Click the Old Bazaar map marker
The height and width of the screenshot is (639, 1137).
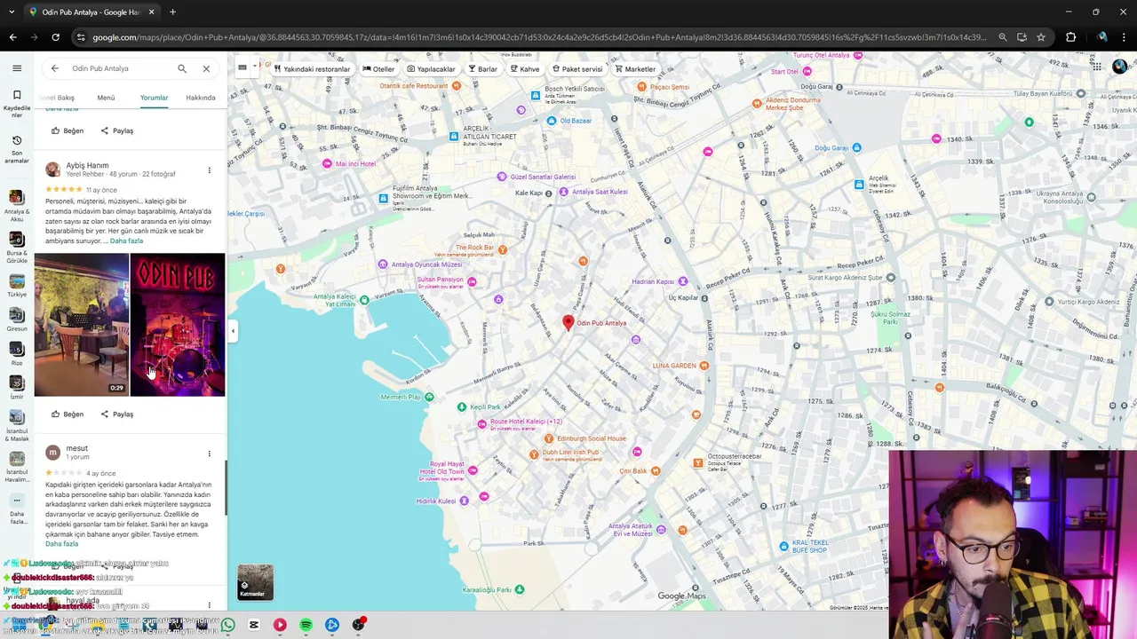point(553,121)
